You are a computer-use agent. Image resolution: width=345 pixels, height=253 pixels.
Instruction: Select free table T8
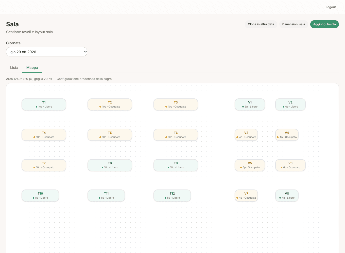pos(110,165)
